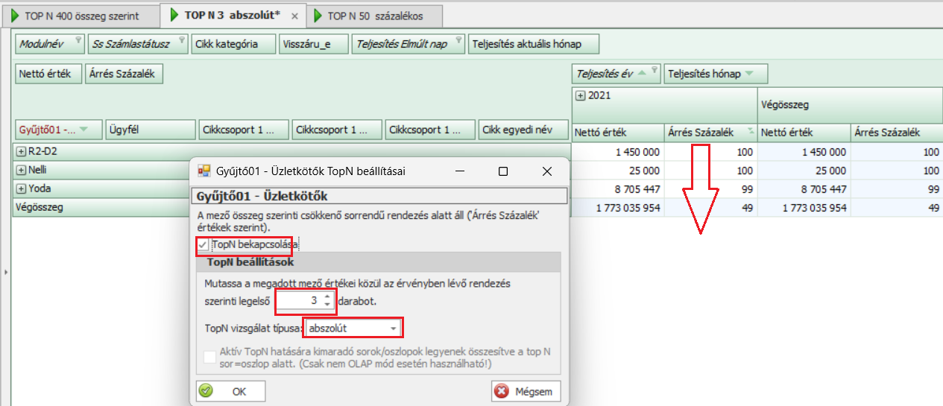The width and height of the screenshot is (943, 406).
Task: Click the filter icon on Modulnév field
Action: [79, 40]
